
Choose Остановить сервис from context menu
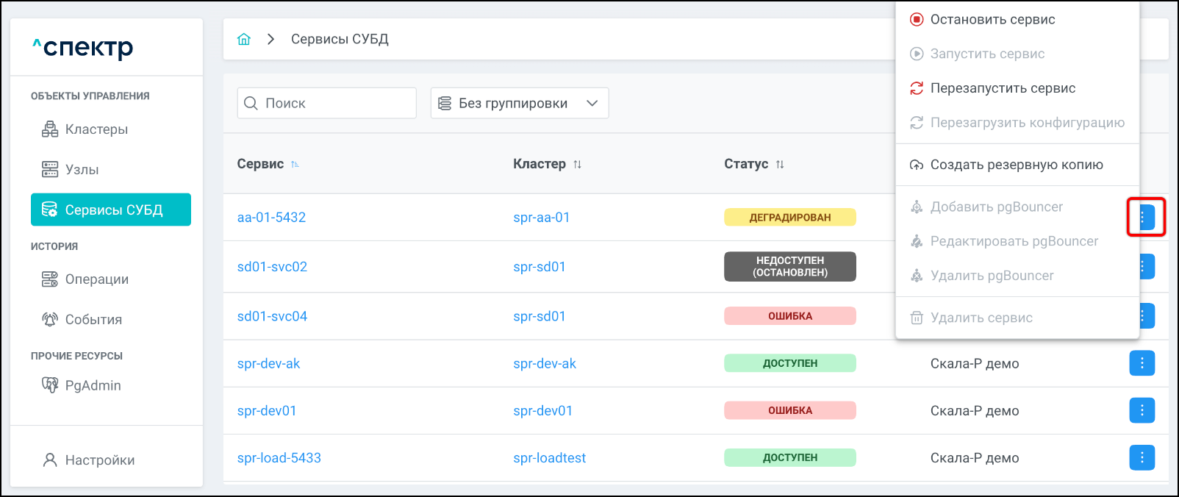(992, 20)
